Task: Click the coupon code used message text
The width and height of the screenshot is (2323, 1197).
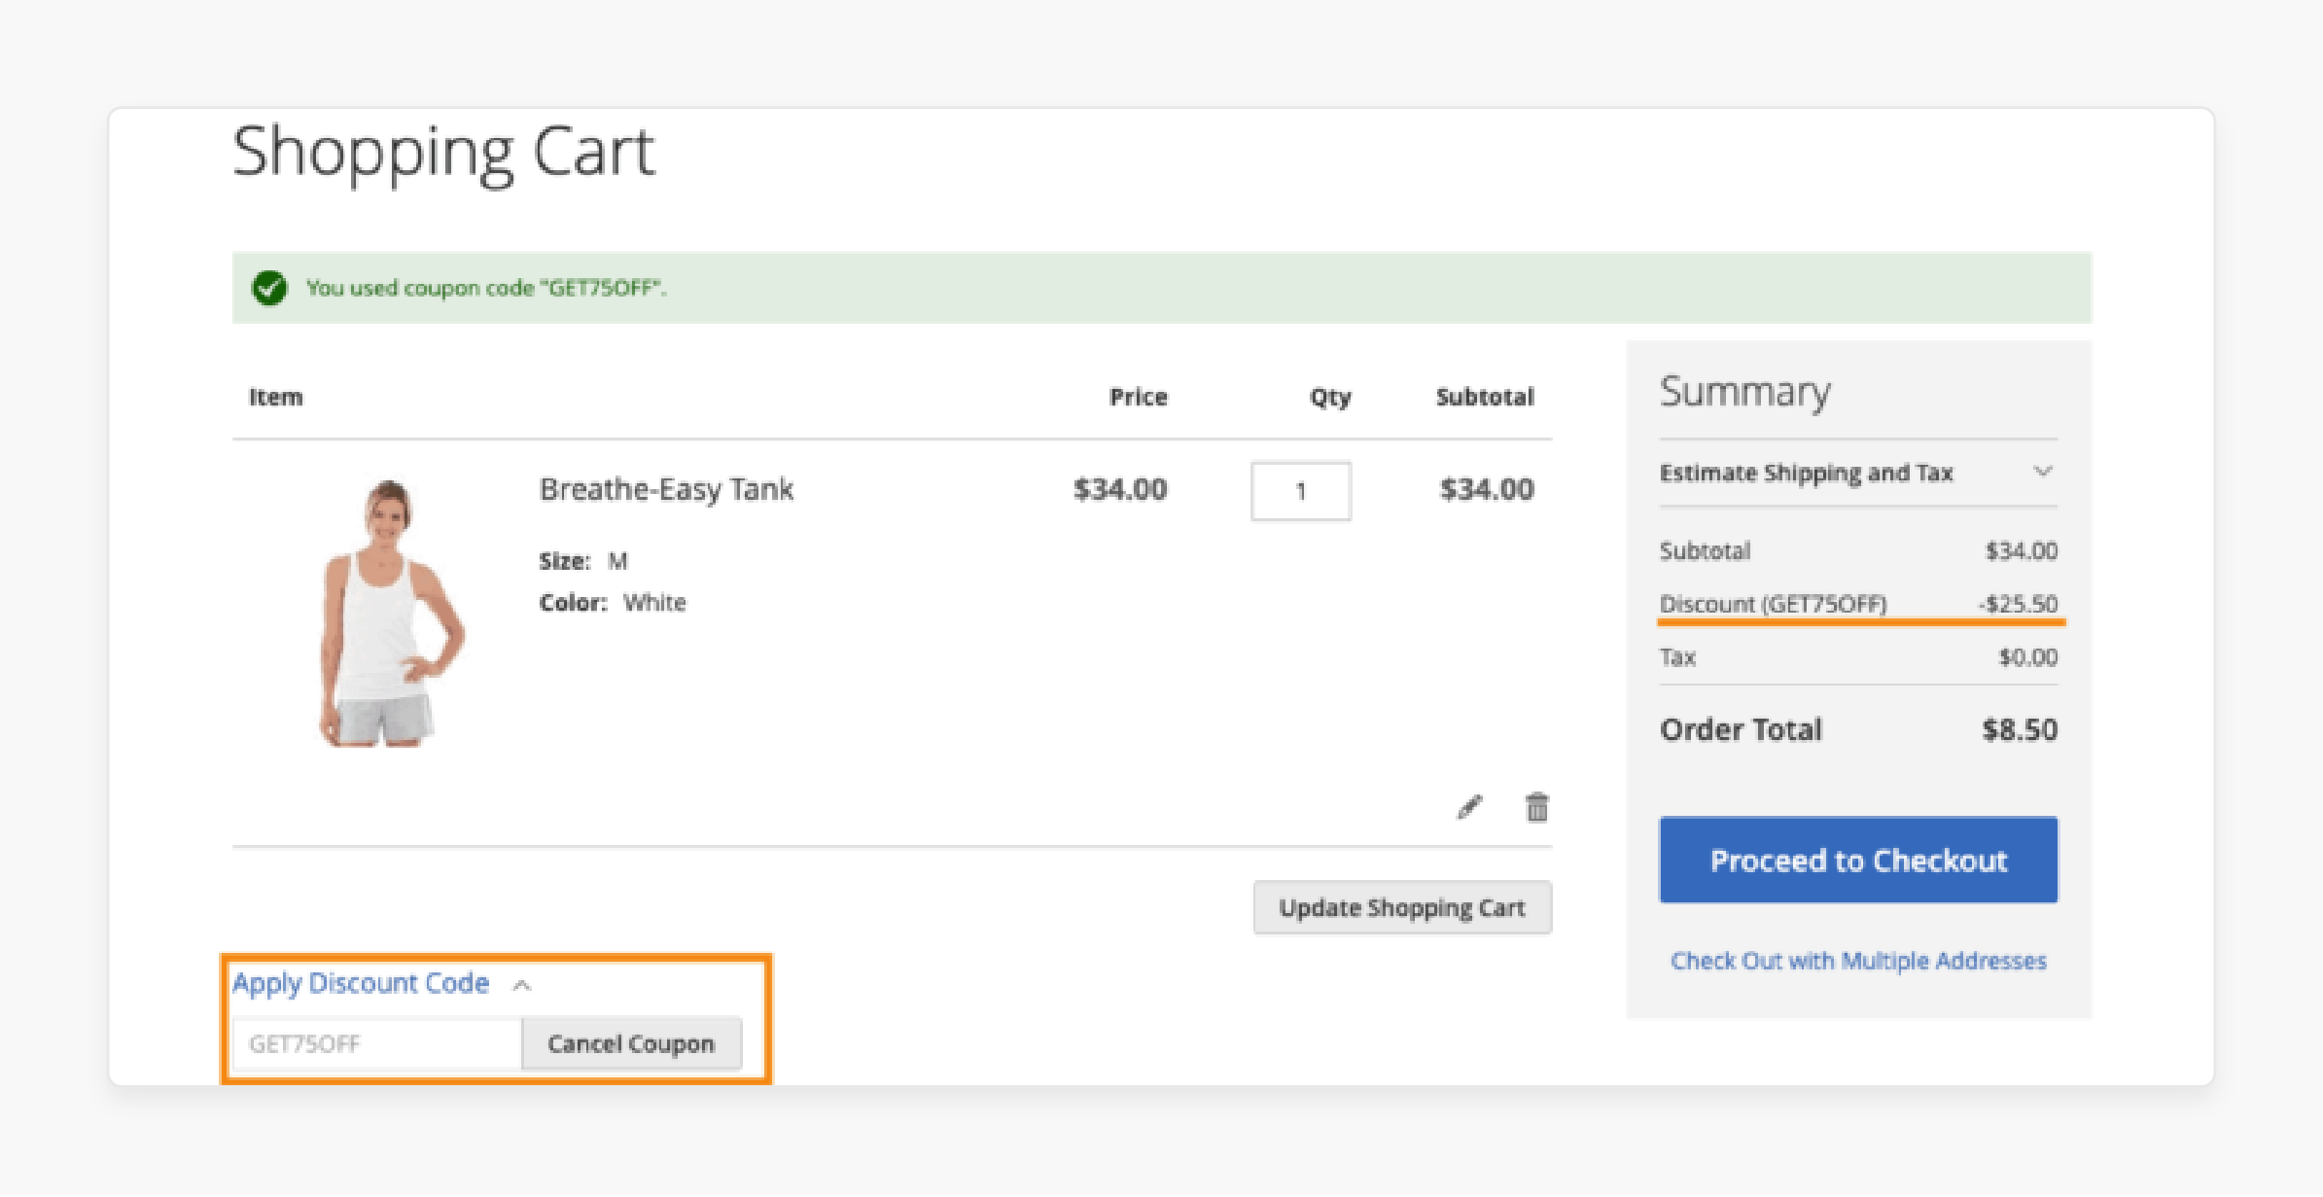Action: (x=486, y=288)
